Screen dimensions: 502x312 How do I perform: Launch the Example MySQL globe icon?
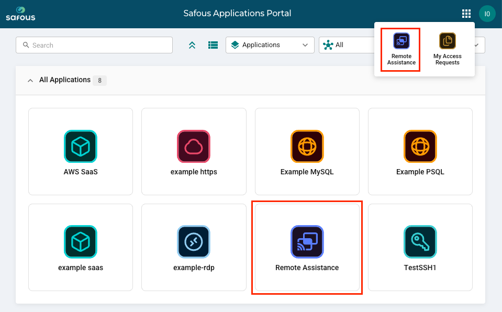pos(307,147)
